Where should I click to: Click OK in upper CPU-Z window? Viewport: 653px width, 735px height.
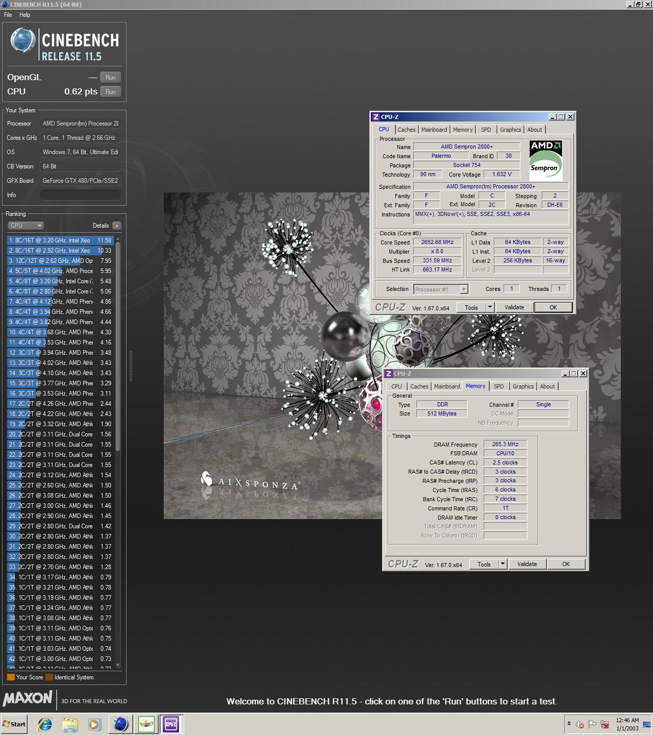point(553,307)
